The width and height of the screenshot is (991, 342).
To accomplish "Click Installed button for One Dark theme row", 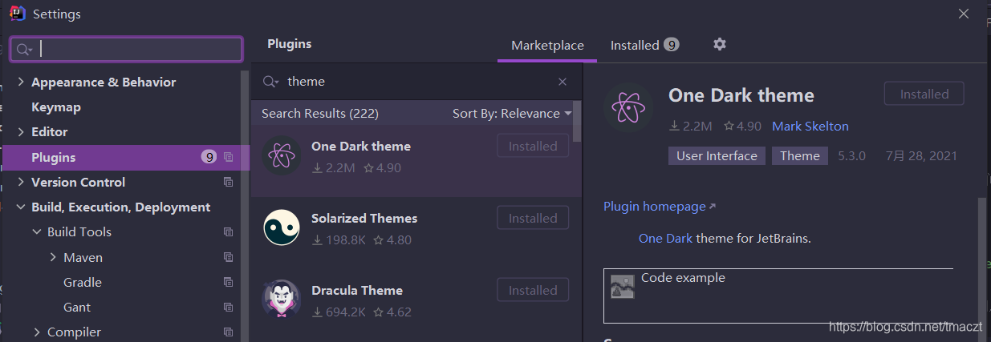I will (533, 146).
